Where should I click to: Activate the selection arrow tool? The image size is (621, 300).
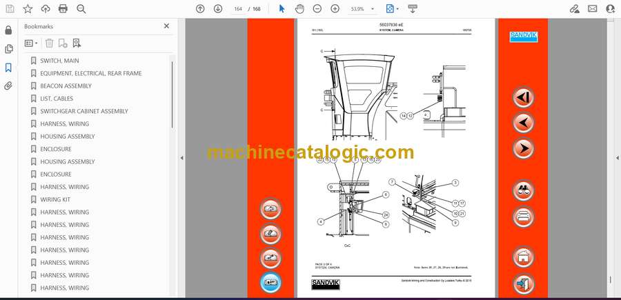tap(282, 9)
